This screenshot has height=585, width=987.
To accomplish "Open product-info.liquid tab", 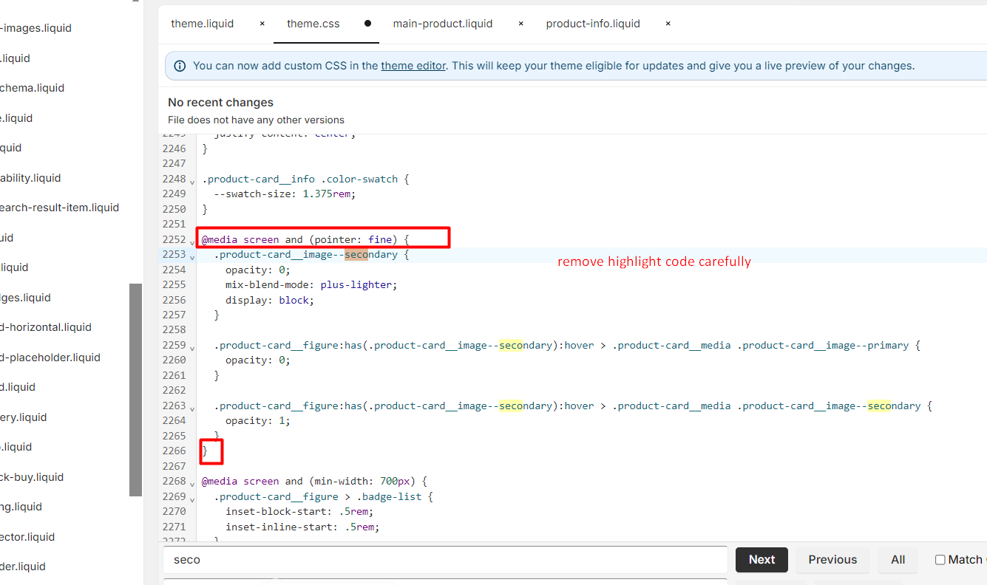I will click(593, 24).
